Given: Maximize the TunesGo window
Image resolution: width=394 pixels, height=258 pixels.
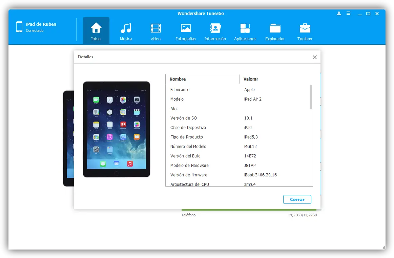Looking at the screenshot, I should pyautogui.click(x=368, y=14).
